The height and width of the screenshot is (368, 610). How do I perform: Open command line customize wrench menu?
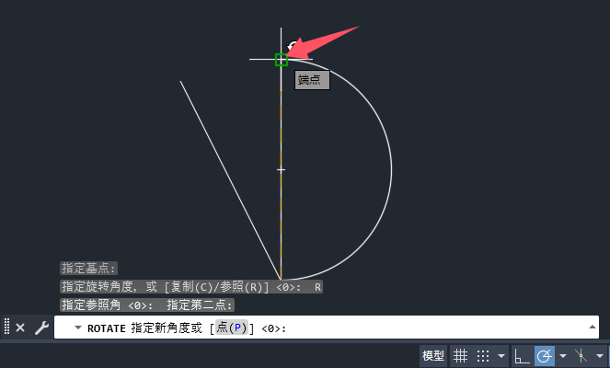coord(41,328)
